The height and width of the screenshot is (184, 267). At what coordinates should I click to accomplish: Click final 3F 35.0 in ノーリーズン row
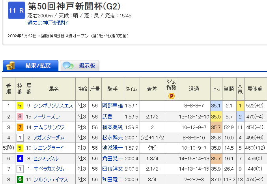click(x=216, y=116)
